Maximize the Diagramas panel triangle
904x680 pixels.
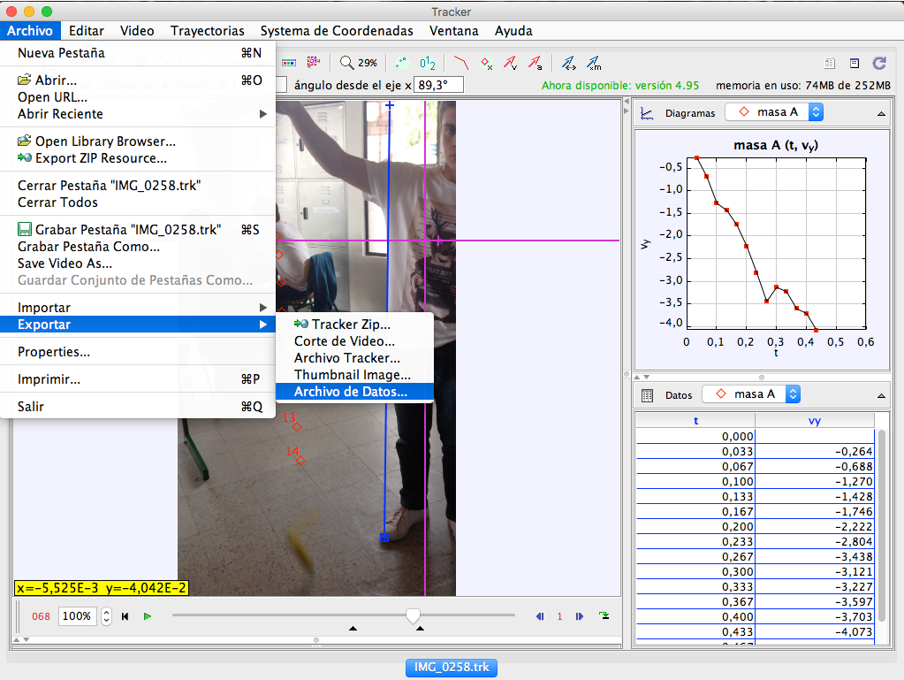[881, 113]
